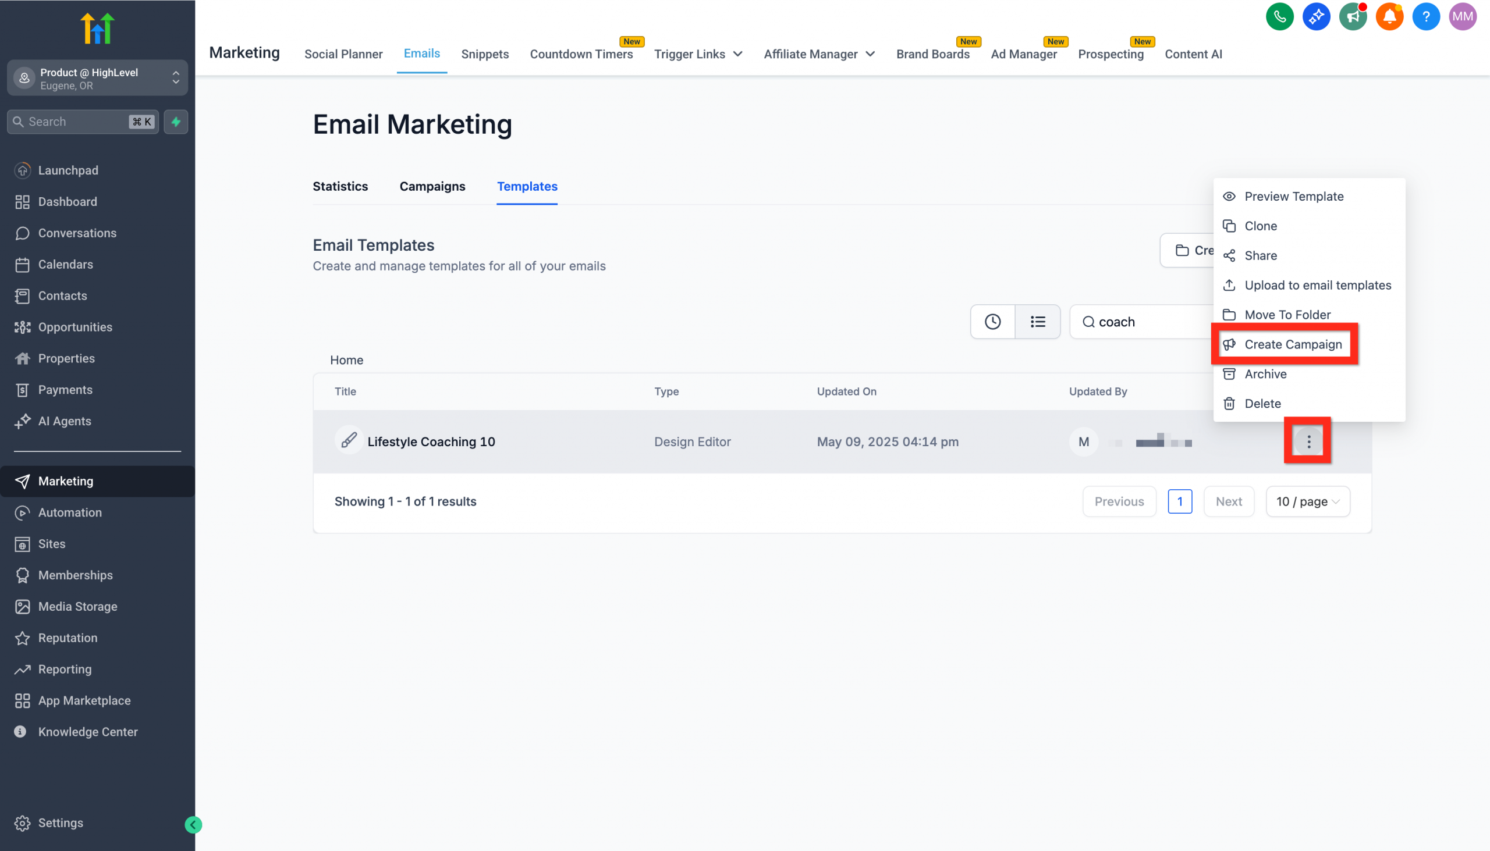
Task: Click the Next pagination button
Action: point(1229,501)
